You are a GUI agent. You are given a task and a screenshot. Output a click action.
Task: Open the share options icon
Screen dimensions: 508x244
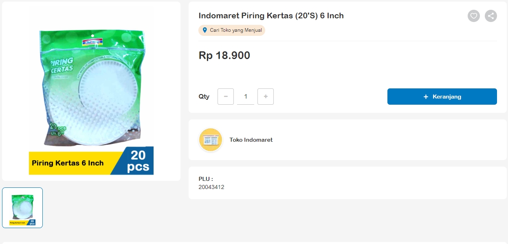[490, 16]
